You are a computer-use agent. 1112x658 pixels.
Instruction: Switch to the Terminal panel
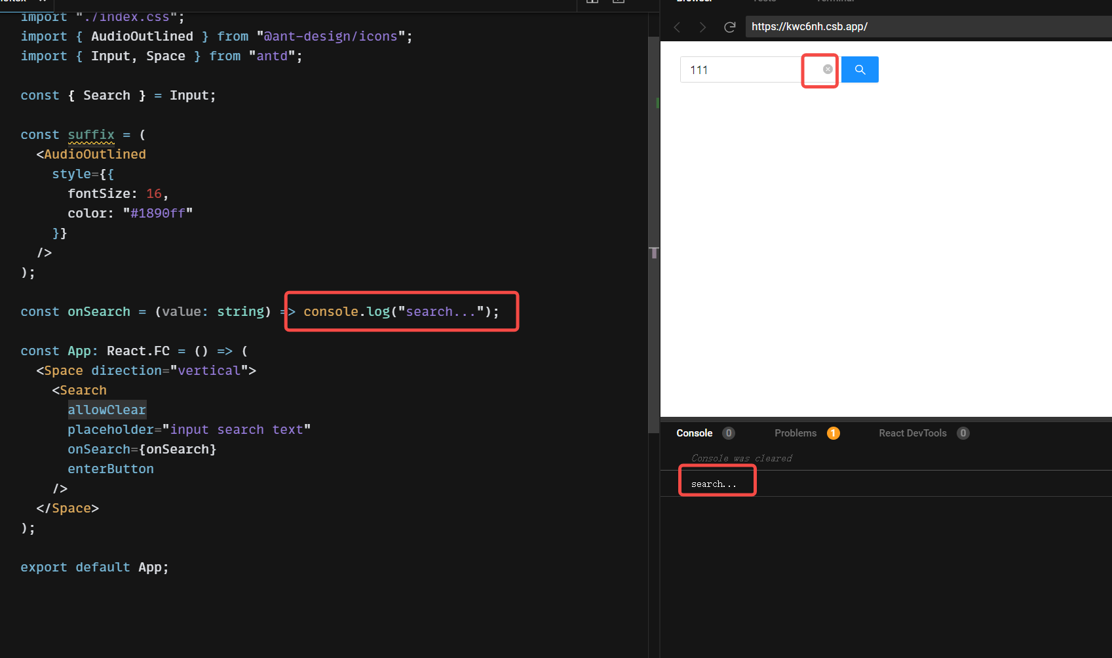835,1
